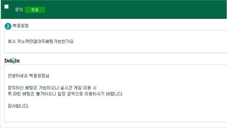Click empty area of the green header bar

tap(130, 10)
